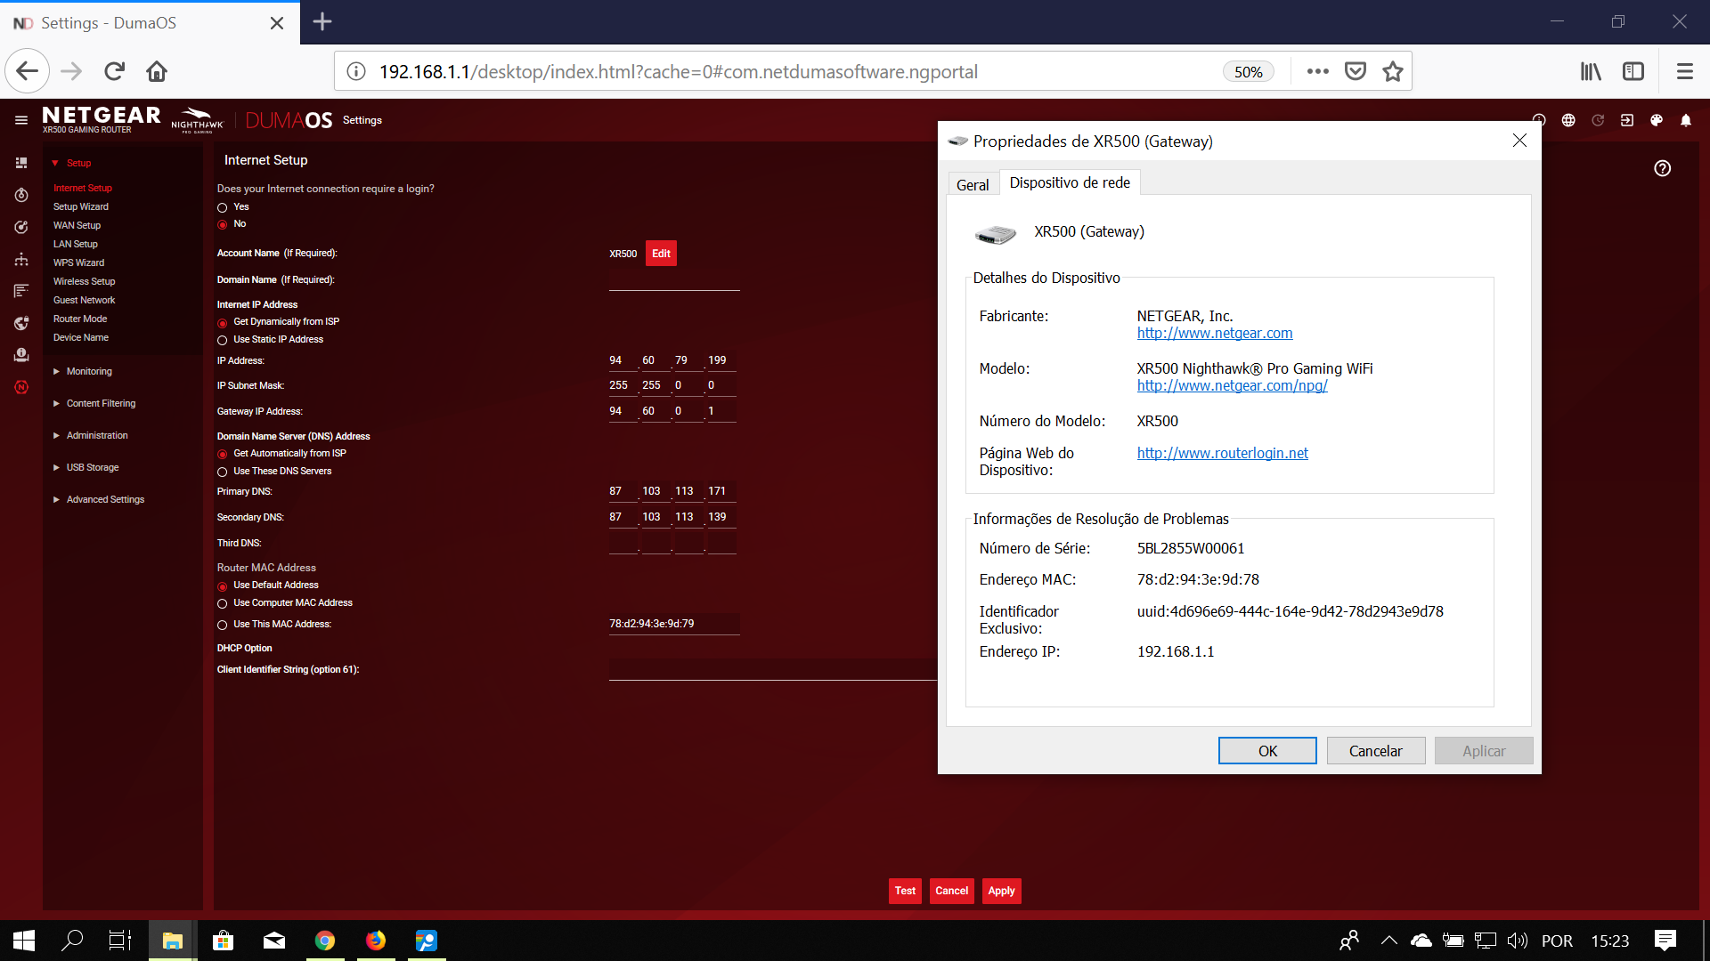Open the theme palette icon in the header
Image resolution: width=1710 pixels, height=961 pixels.
point(1657,120)
